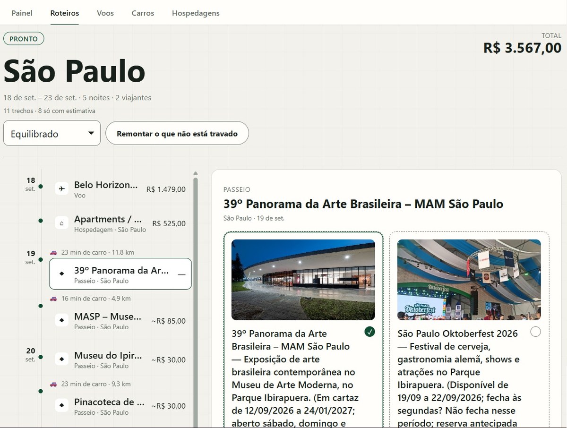Click the green checkmark on the 39º Panorama card
The height and width of the screenshot is (428, 567).
pyautogui.click(x=369, y=332)
